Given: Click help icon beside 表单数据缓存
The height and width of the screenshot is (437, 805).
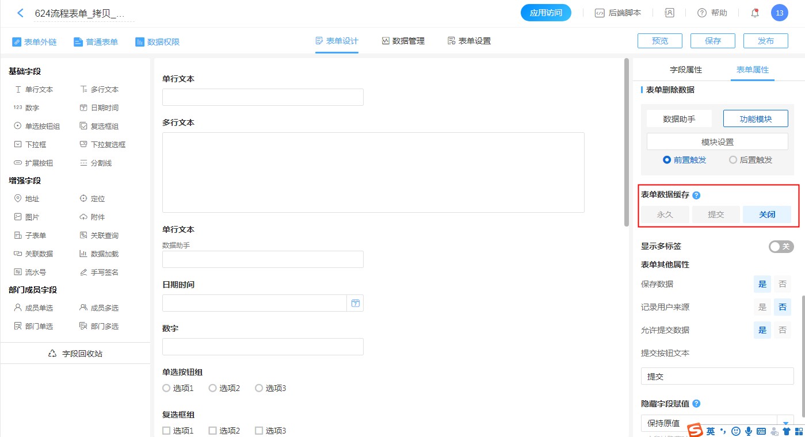Looking at the screenshot, I should point(696,195).
